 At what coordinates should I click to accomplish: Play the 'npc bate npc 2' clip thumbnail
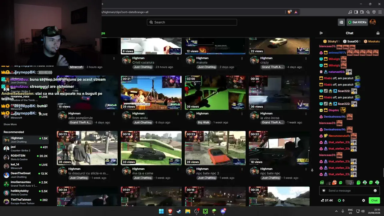[215, 148]
